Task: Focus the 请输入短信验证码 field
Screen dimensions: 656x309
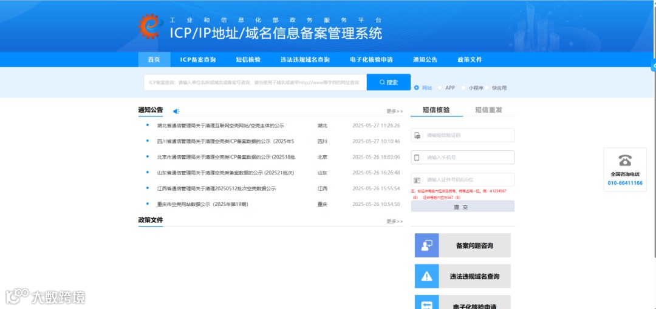Action: [463, 135]
